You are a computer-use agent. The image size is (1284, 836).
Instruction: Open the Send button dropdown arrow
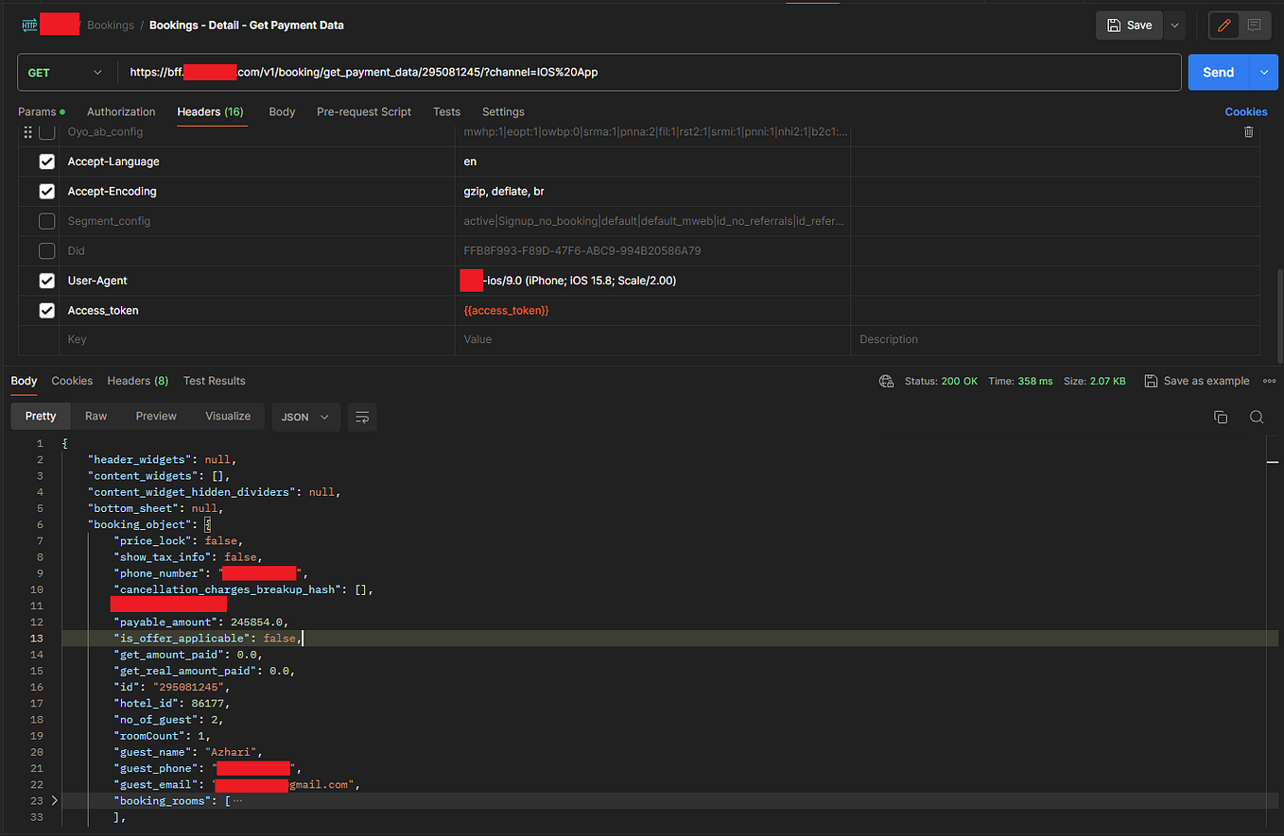[x=1262, y=72]
